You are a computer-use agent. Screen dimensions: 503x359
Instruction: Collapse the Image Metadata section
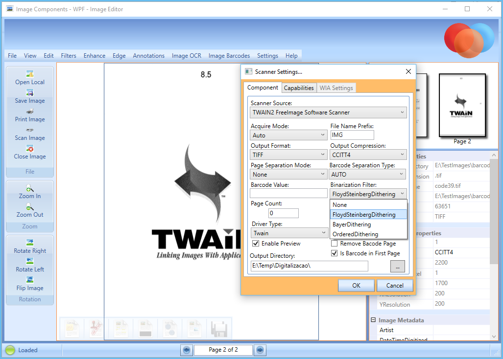tap(373, 320)
